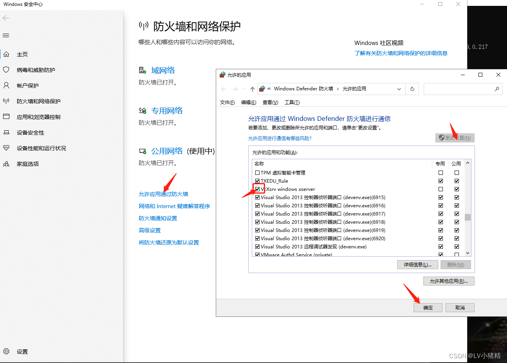Click person icon for 帐户保护
The image size is (507, 363).
tap(6, 85)
